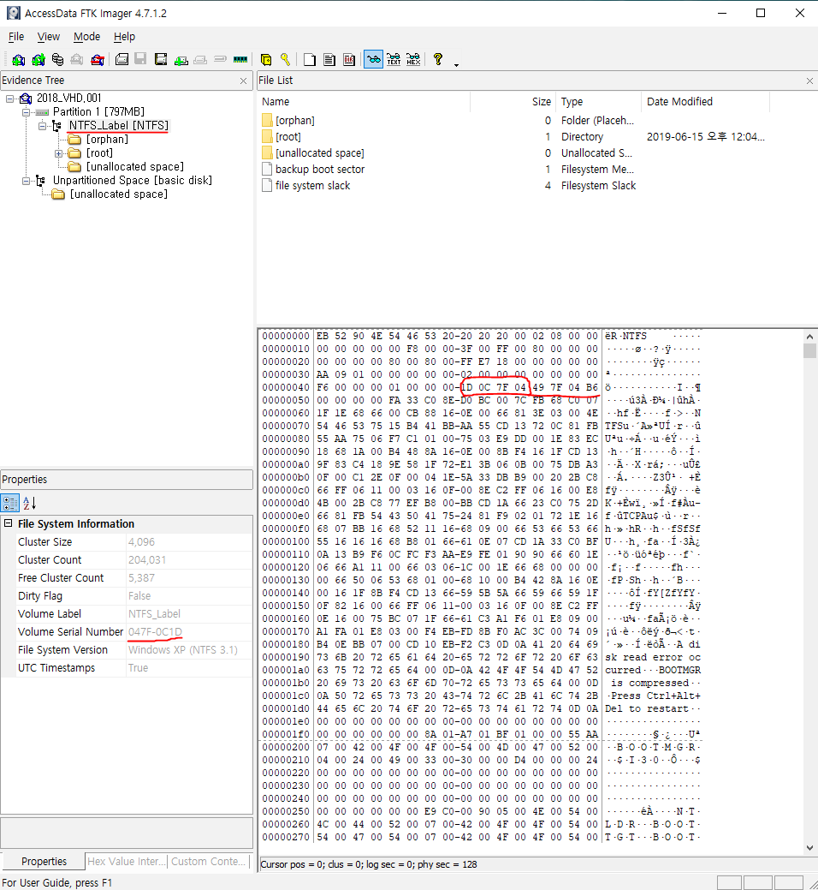The height and width of the screenshot is (890, 818).
Task: Expand the [root] folder in tree
Action: pyautogui.click(x=58, y=153)
